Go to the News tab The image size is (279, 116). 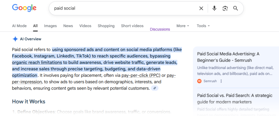(68, 26)
